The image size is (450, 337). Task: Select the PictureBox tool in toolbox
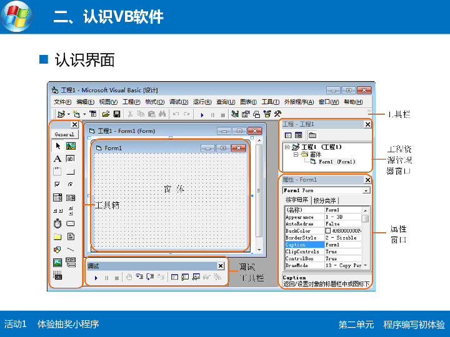pyautogui.click(x=71, y=146)
